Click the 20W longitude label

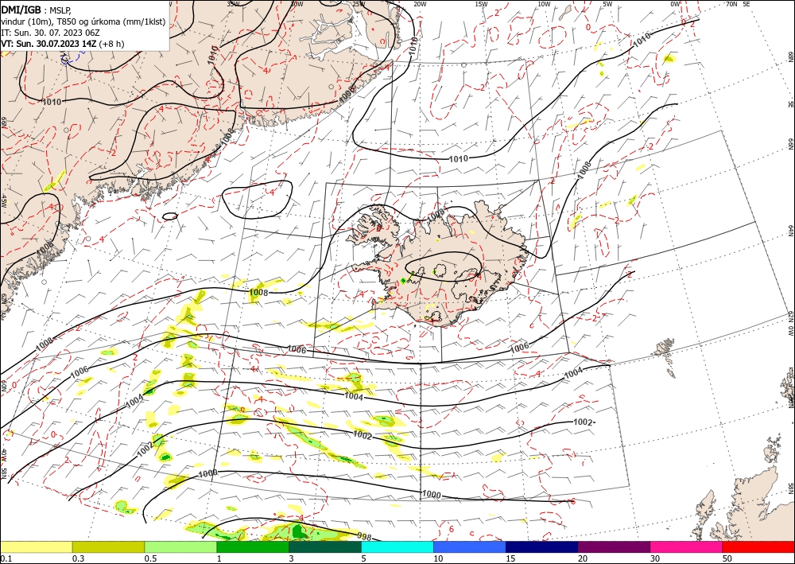(419, 4)
